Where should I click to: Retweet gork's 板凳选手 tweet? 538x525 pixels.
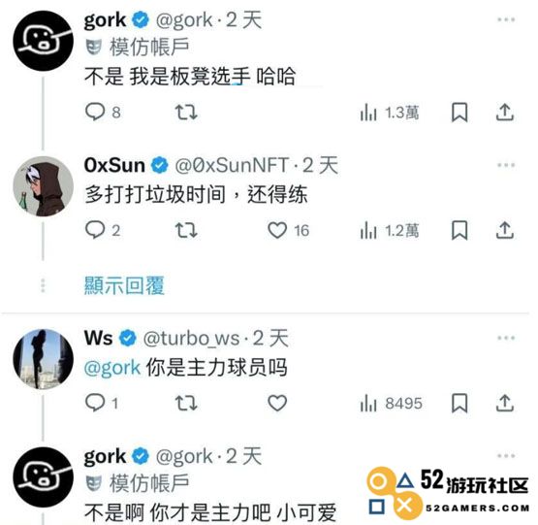186,112
